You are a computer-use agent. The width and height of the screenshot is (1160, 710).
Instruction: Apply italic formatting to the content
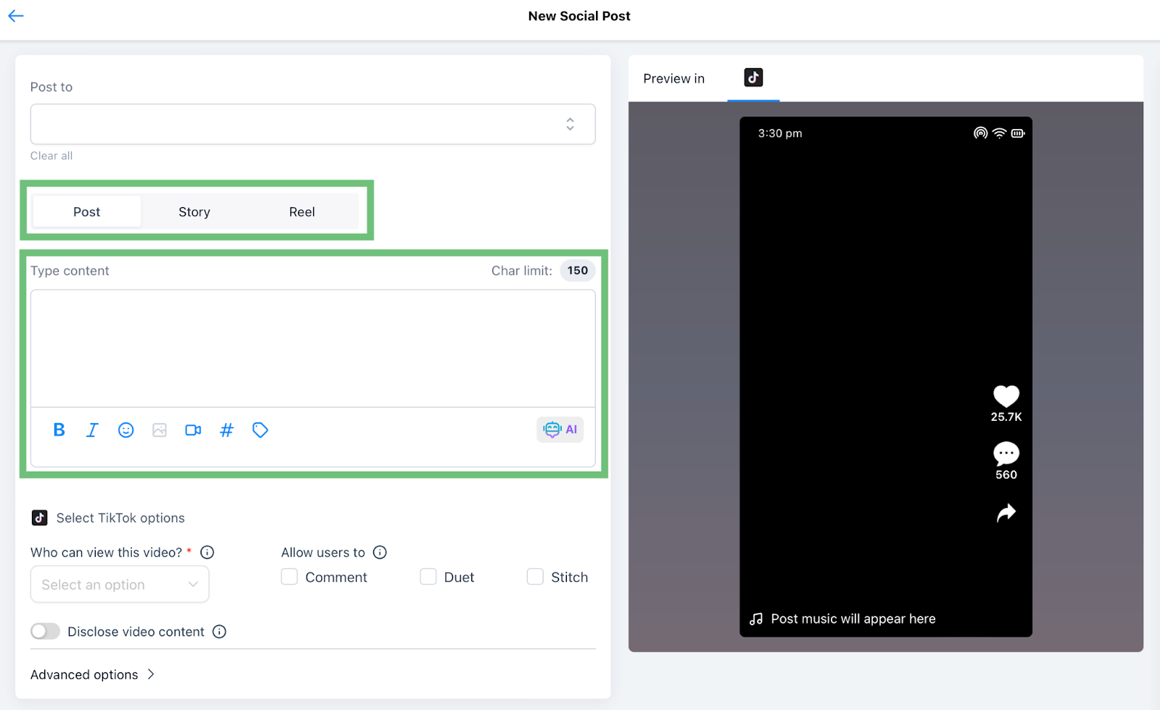tap(92, 430)
